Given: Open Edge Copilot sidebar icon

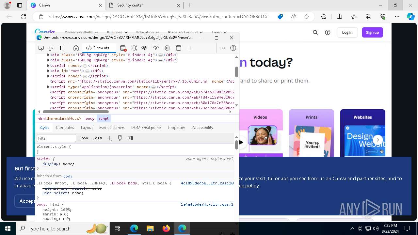Looking at the screenshot, I should click(410, 17).
